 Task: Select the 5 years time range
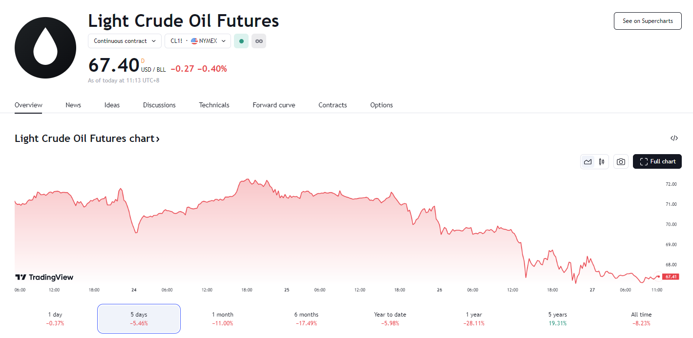(x=558, y=318)
